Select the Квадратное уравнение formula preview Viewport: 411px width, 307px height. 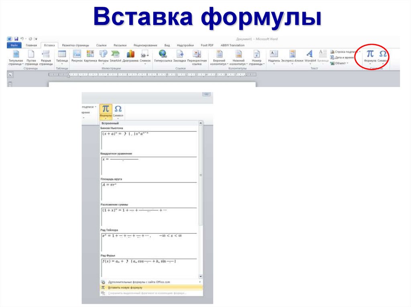[149, 166]
